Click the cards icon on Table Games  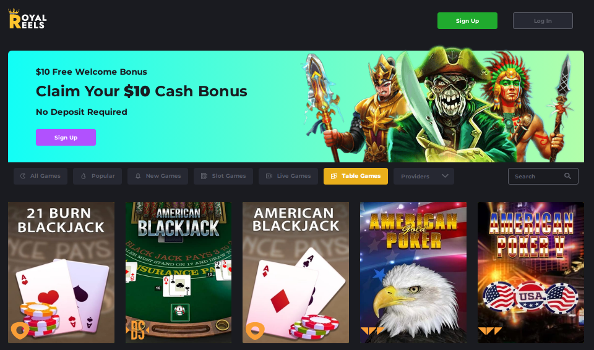(334, 176)
